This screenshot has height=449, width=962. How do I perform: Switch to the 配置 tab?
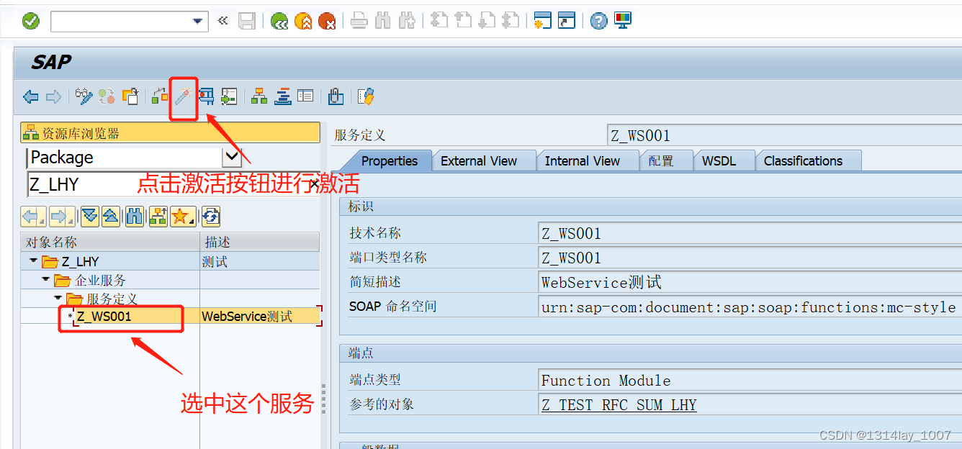click(661, 161)
